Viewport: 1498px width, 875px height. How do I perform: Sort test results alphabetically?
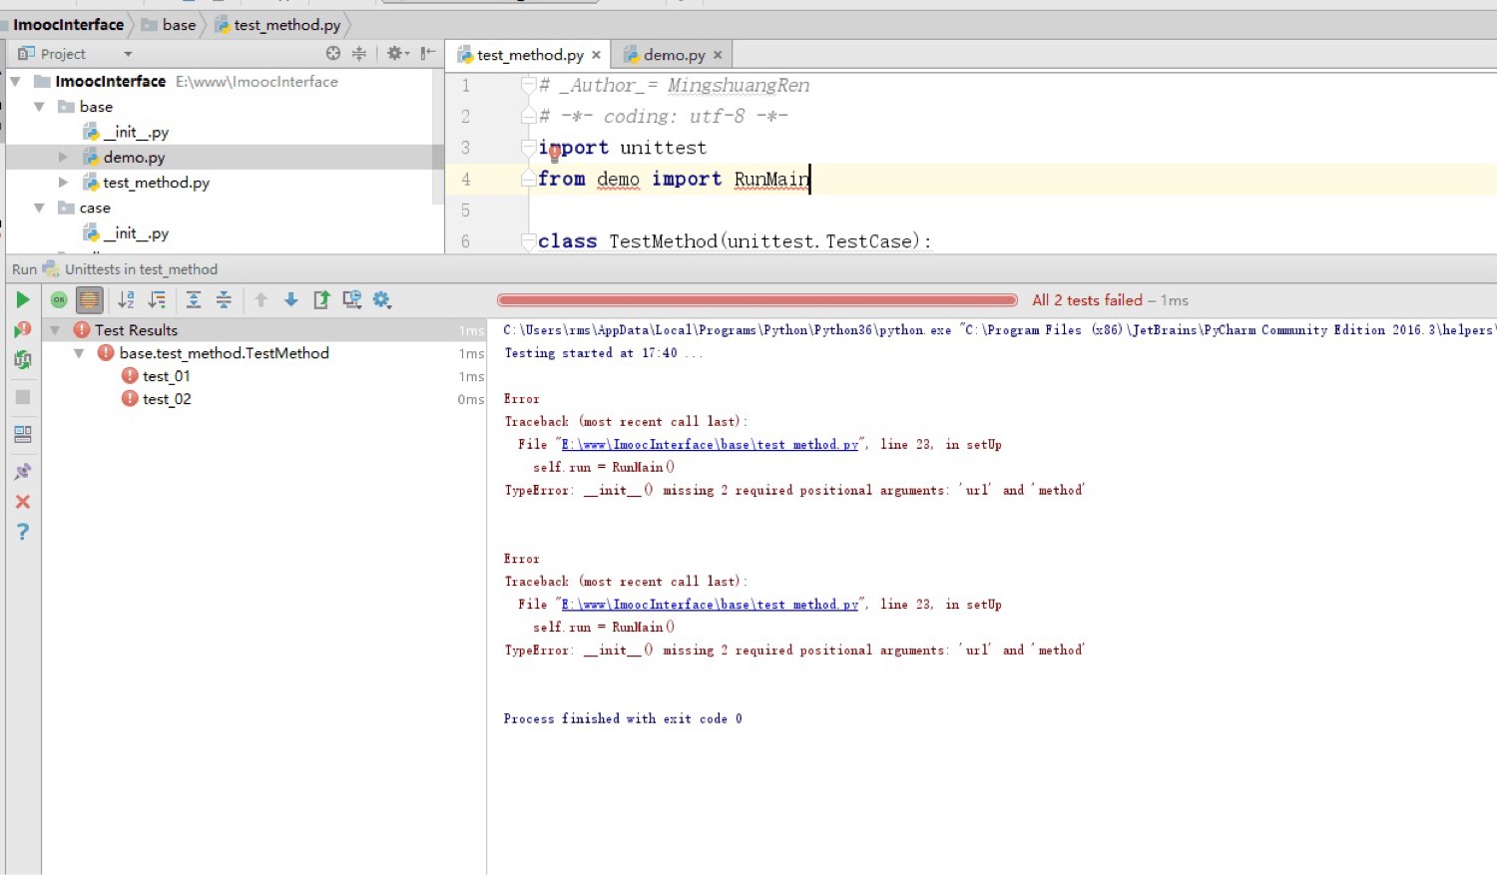pos(126,300)
